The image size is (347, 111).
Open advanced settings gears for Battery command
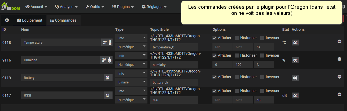(x=295, y=78)
